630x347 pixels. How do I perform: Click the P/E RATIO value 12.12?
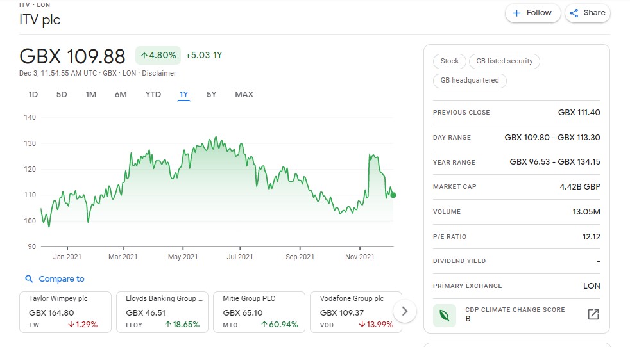592,237
